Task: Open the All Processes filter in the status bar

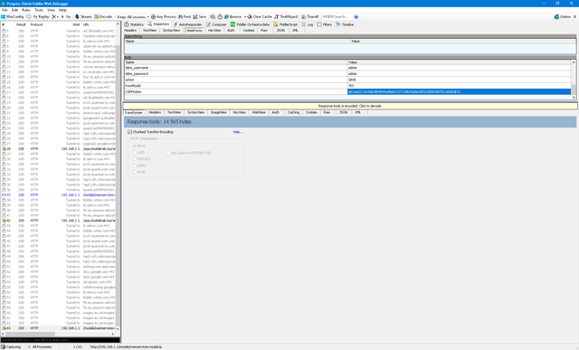Action: pyautogui.click(x=40, y=346)
